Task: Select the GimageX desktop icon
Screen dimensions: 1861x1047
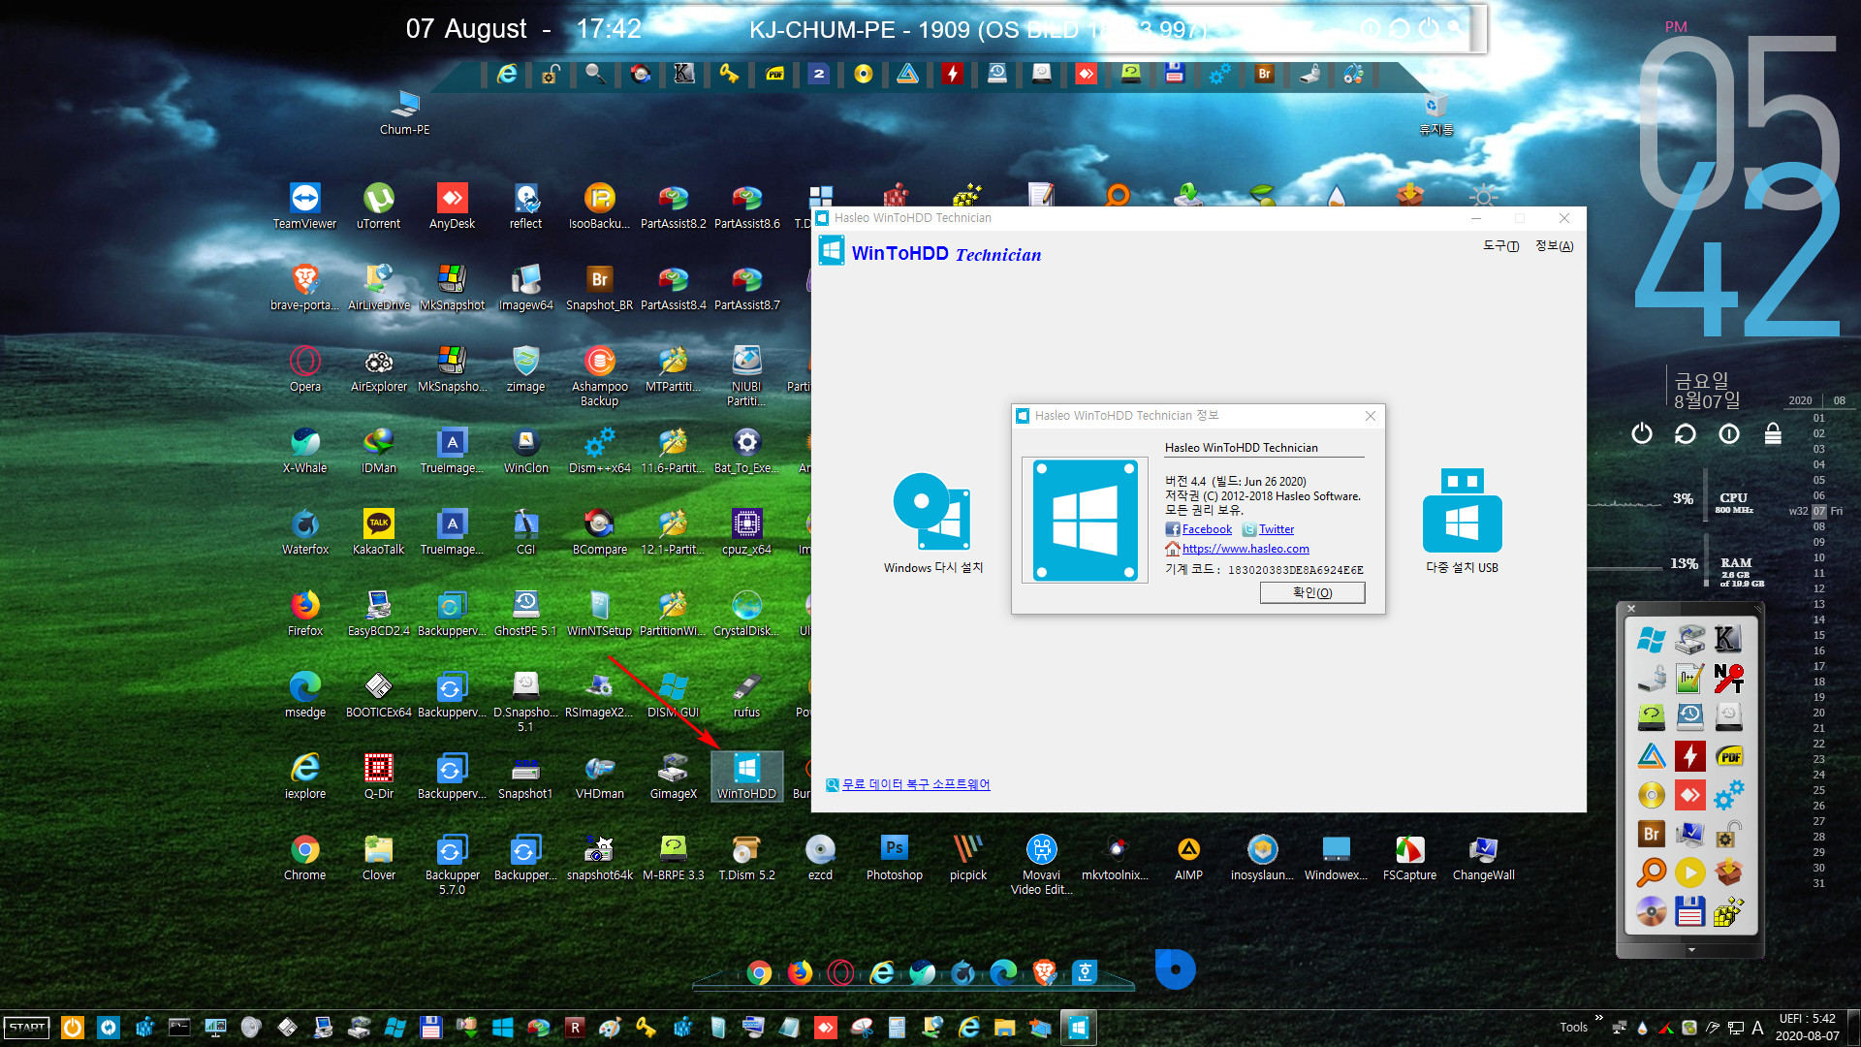Action: (673, 777)
